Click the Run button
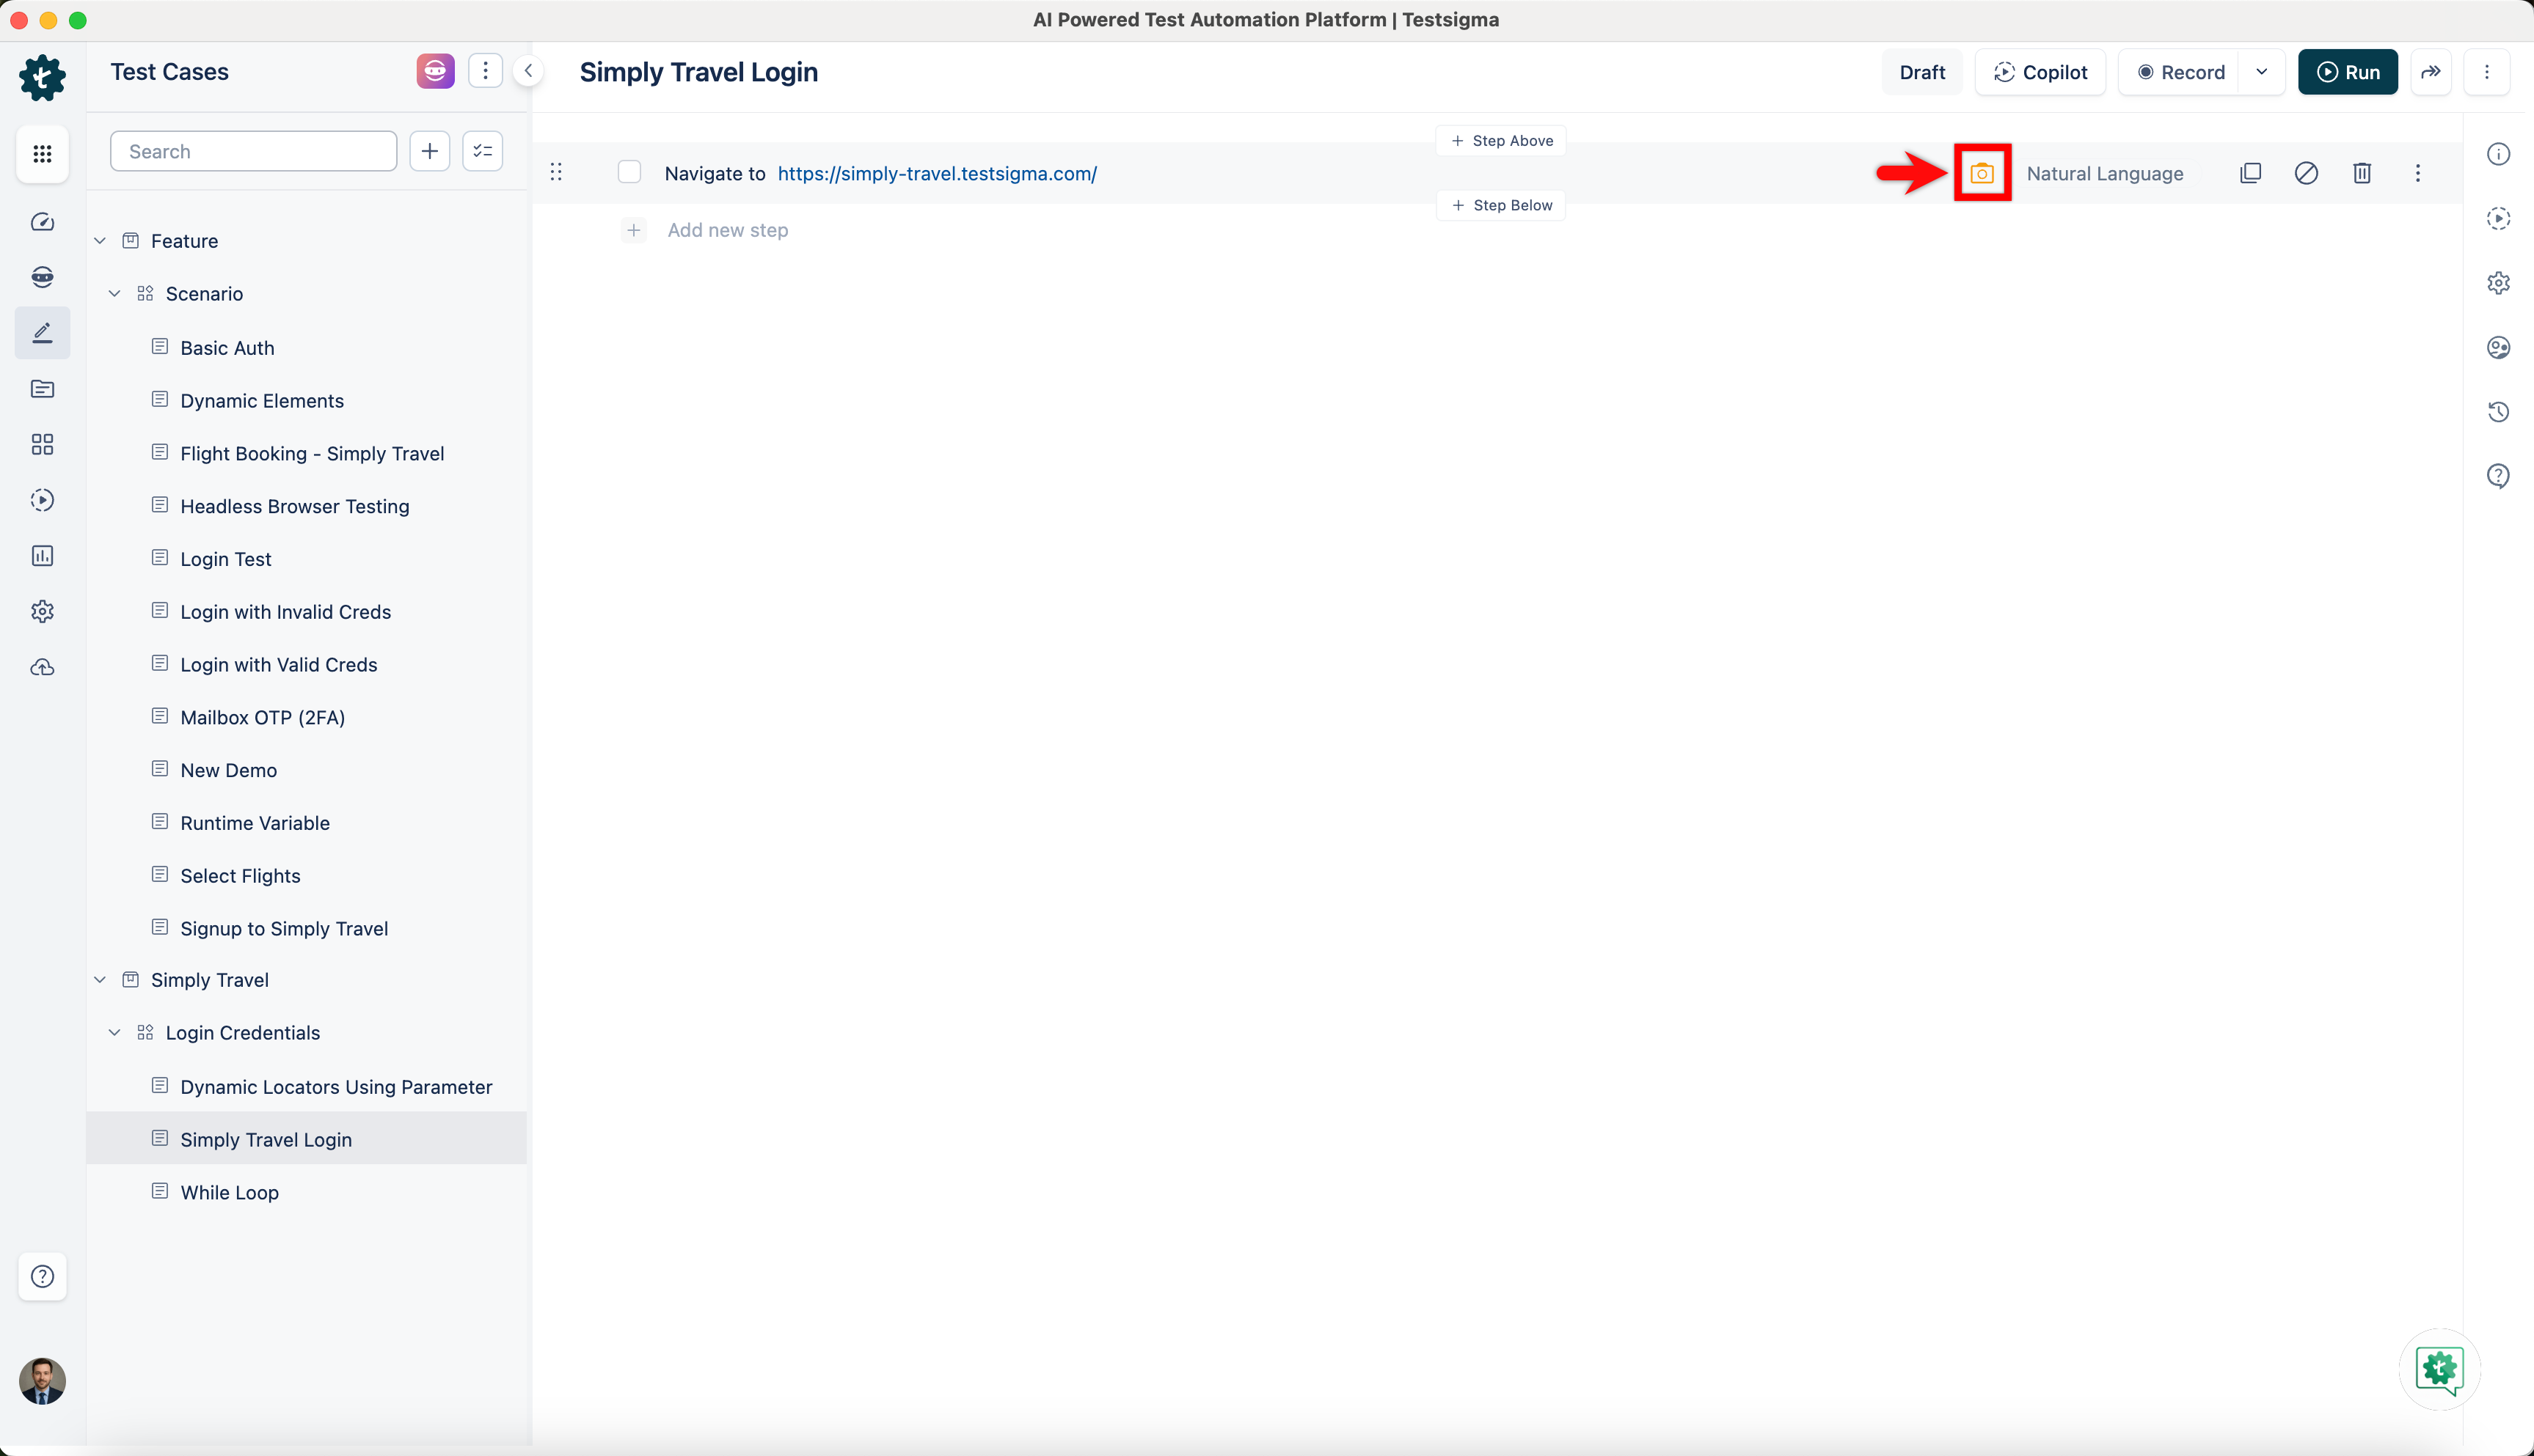This screenshot has height=1456, width=2534. [x=2347, y=72]
